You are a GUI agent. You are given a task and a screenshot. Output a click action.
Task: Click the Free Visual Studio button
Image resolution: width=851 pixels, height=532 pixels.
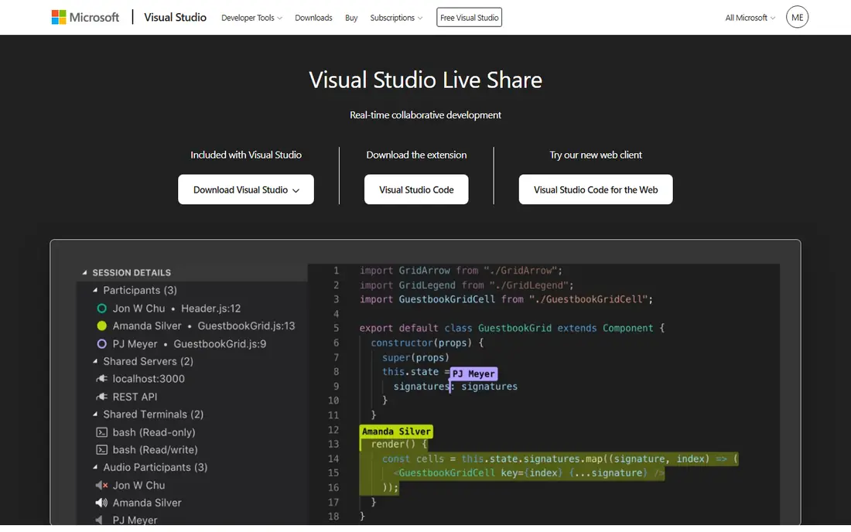pos(469,17)
